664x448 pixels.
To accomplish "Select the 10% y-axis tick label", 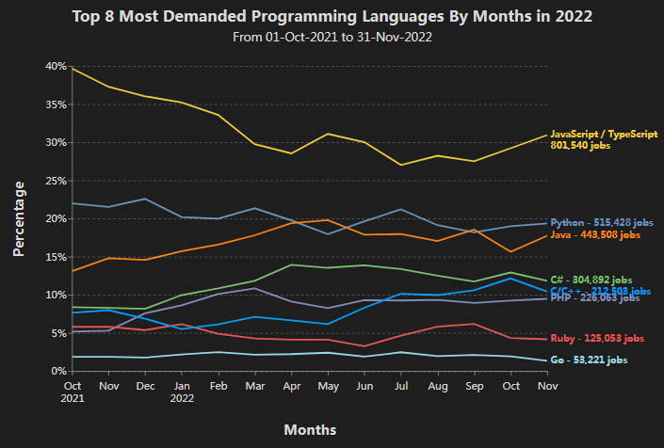I will click(55, 295).
